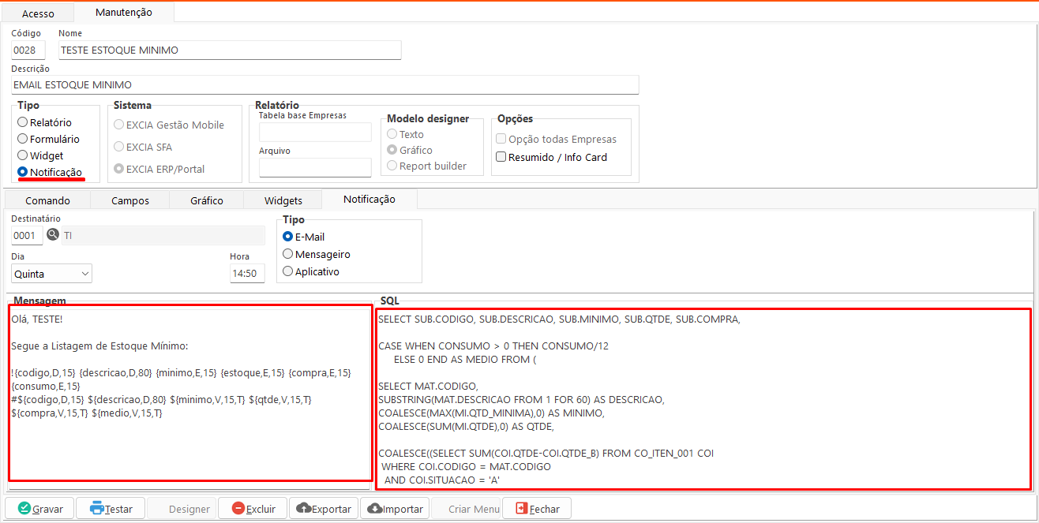This screenshot has height=523, width=1039.
Task: Select the Relatório type radio button
Action: pos(23,122)
